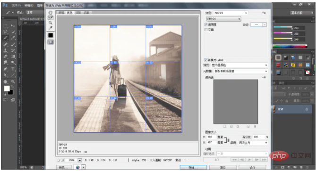Open the 基本功能 workspace dropdown

pos(302,13)
